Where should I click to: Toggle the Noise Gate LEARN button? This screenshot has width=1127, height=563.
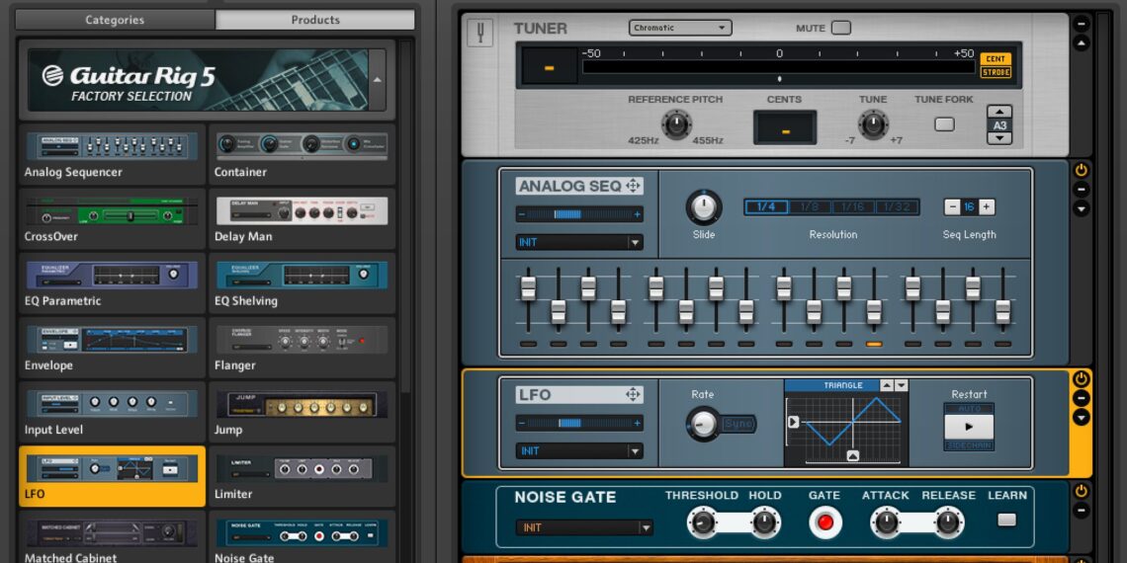tap(1006, 520)
